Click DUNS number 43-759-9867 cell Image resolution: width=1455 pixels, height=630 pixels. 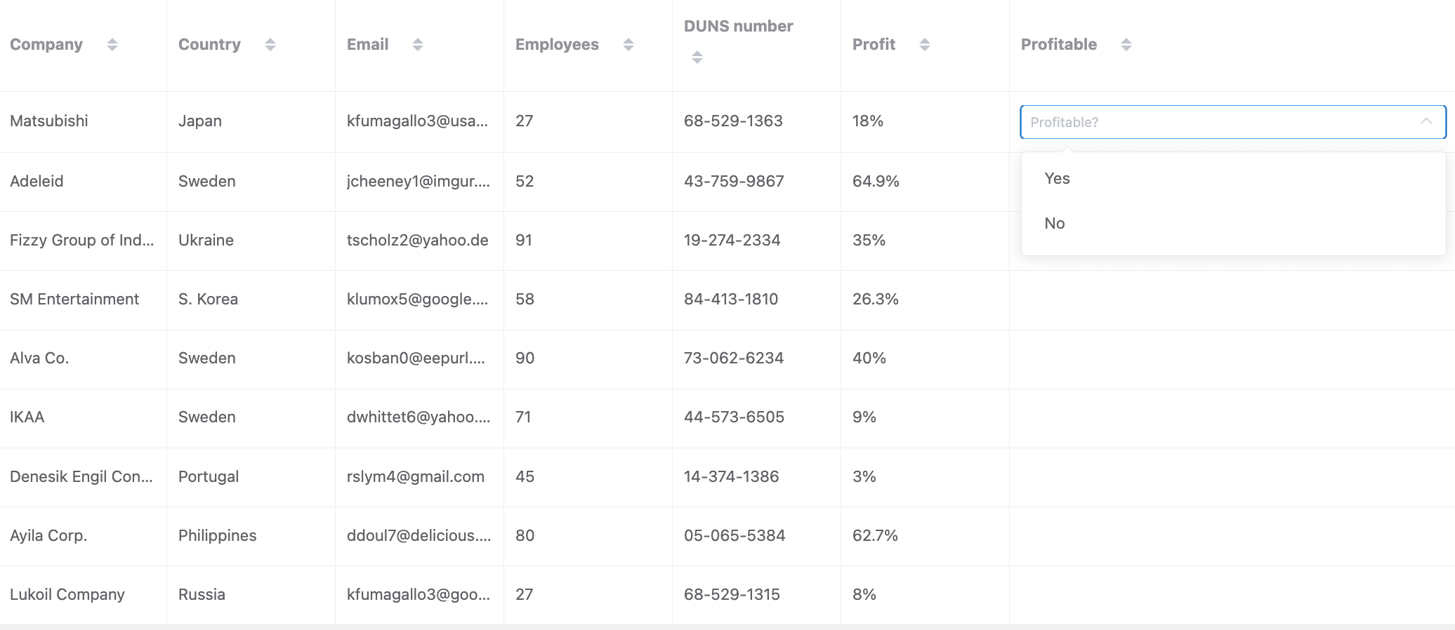734,182
